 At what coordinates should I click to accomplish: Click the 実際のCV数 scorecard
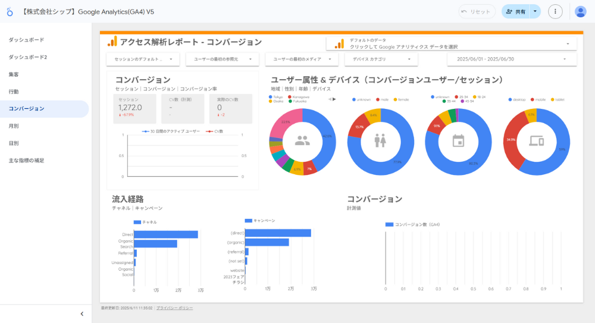click(x=231, y=108)
